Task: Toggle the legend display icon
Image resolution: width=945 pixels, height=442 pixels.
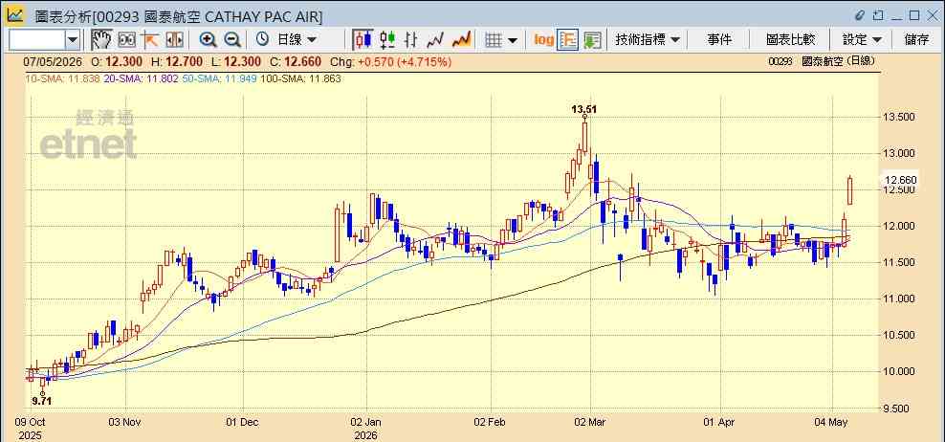Action: pyautogui.click(x=568, y=40)
